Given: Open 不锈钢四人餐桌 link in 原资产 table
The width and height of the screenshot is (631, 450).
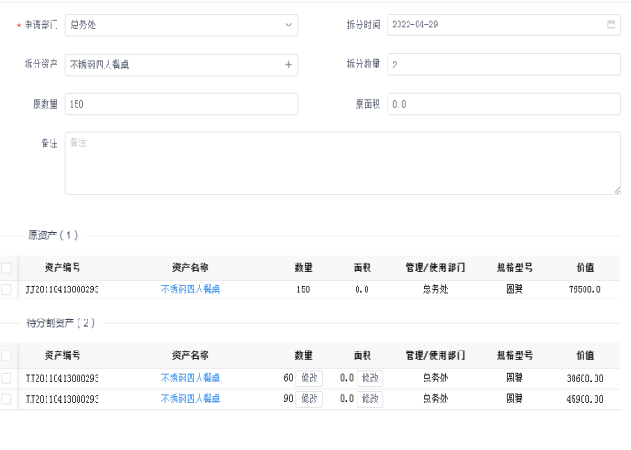Looking at the screenshot, I should pos(191,289).
